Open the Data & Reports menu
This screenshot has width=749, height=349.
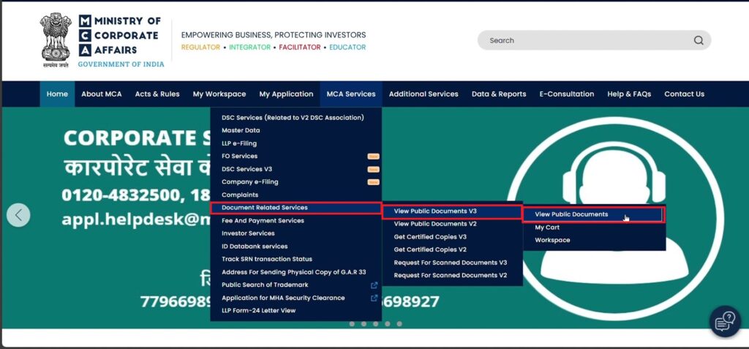[499, 94]
